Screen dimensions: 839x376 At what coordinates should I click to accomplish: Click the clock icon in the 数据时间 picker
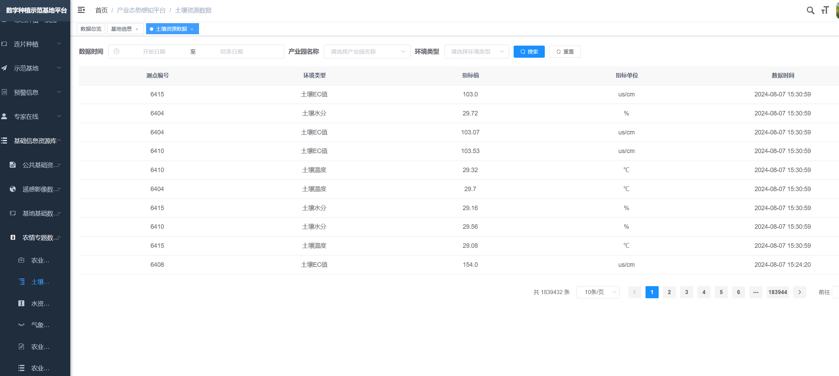coord(116,51)
